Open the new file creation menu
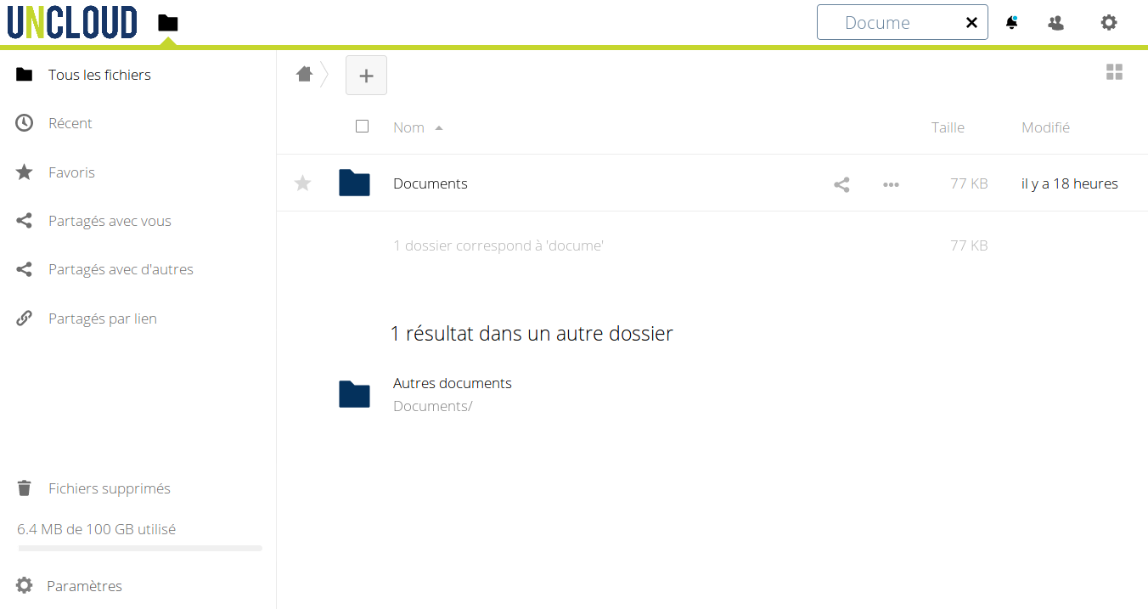Viewport: 1148px width, 609px height. coord(366,75)
